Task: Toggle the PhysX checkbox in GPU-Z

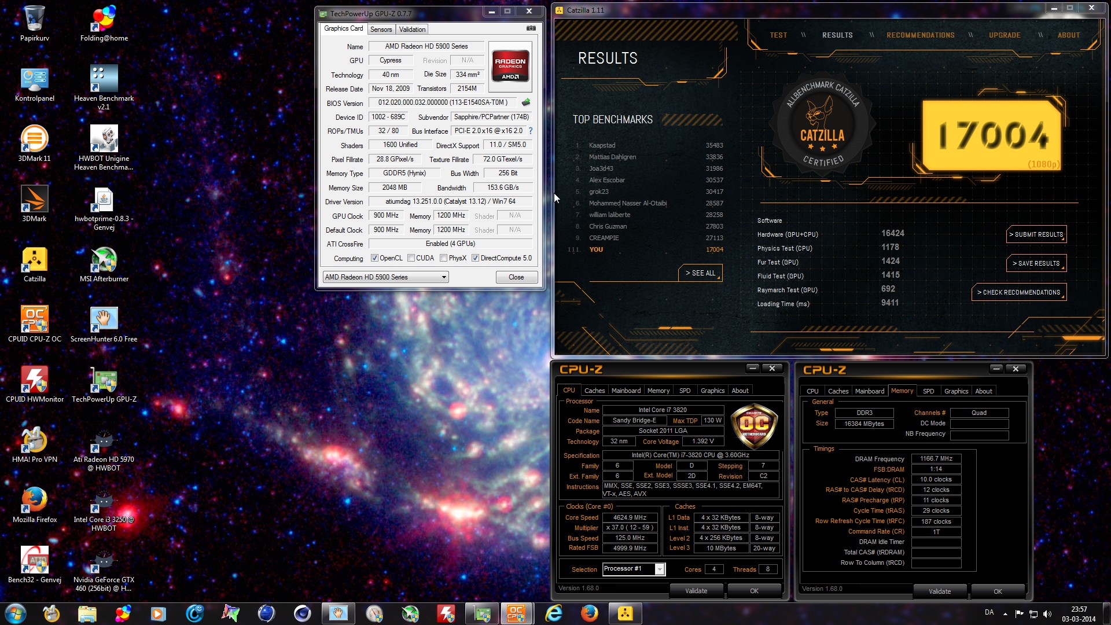Action: (443, 258)
